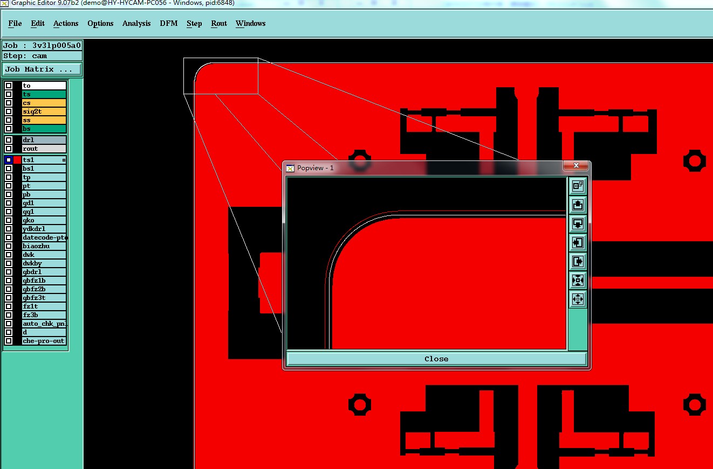Select the pb layer name

tap(44, 194)
